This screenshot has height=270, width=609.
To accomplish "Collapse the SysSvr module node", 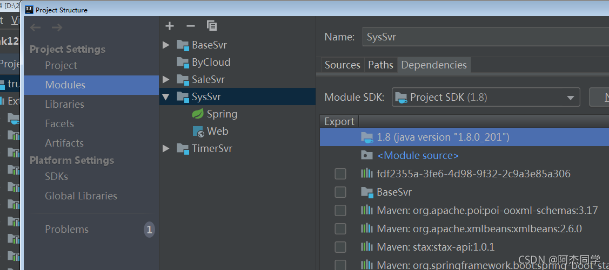I will click(166, 97).
